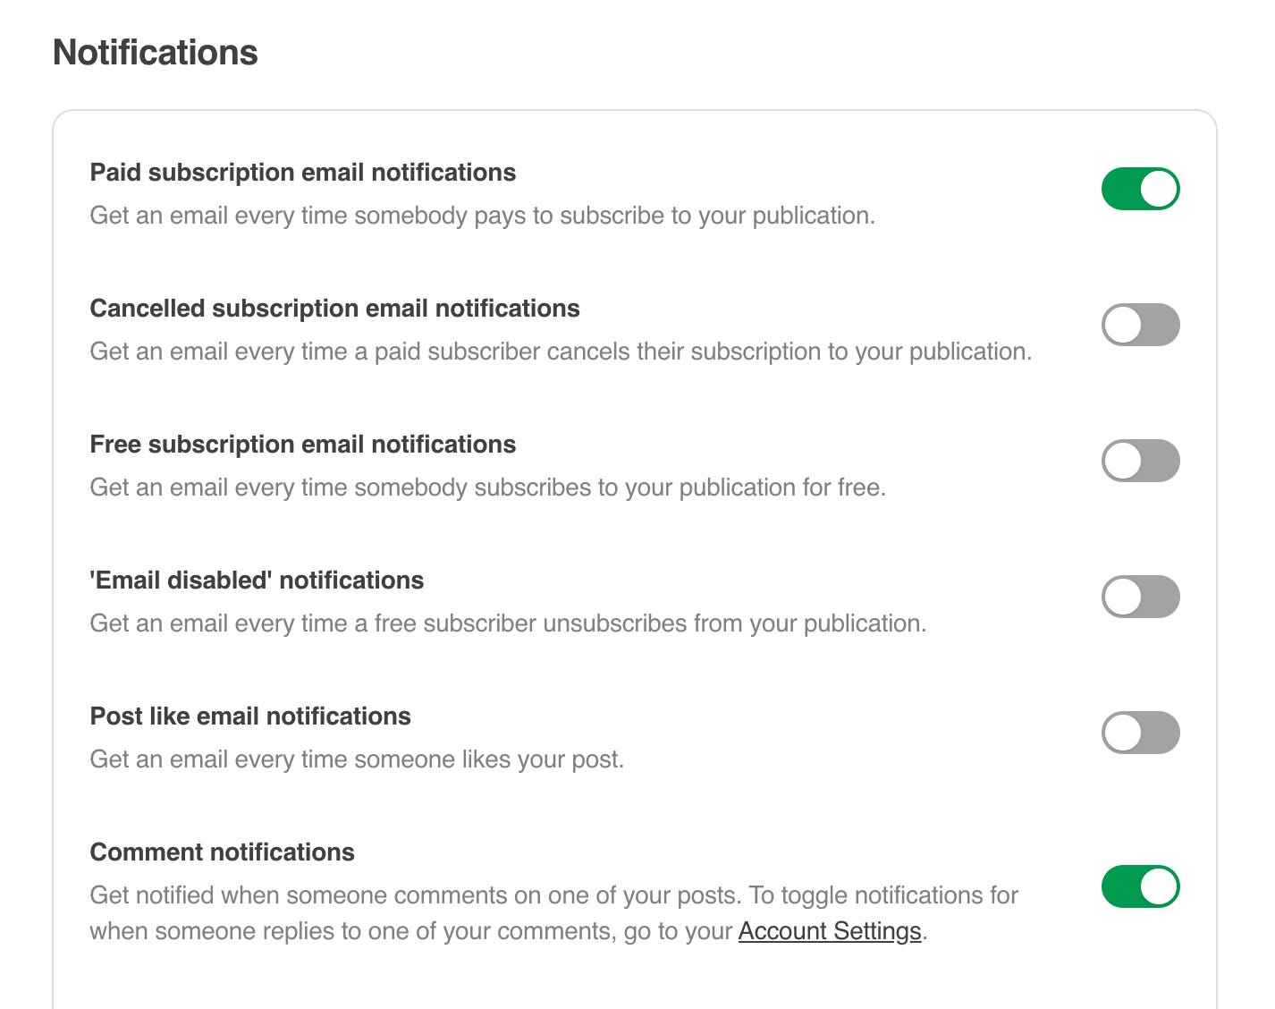Click the "'Email disabled' notifications" title text

(x=257, y=581)
